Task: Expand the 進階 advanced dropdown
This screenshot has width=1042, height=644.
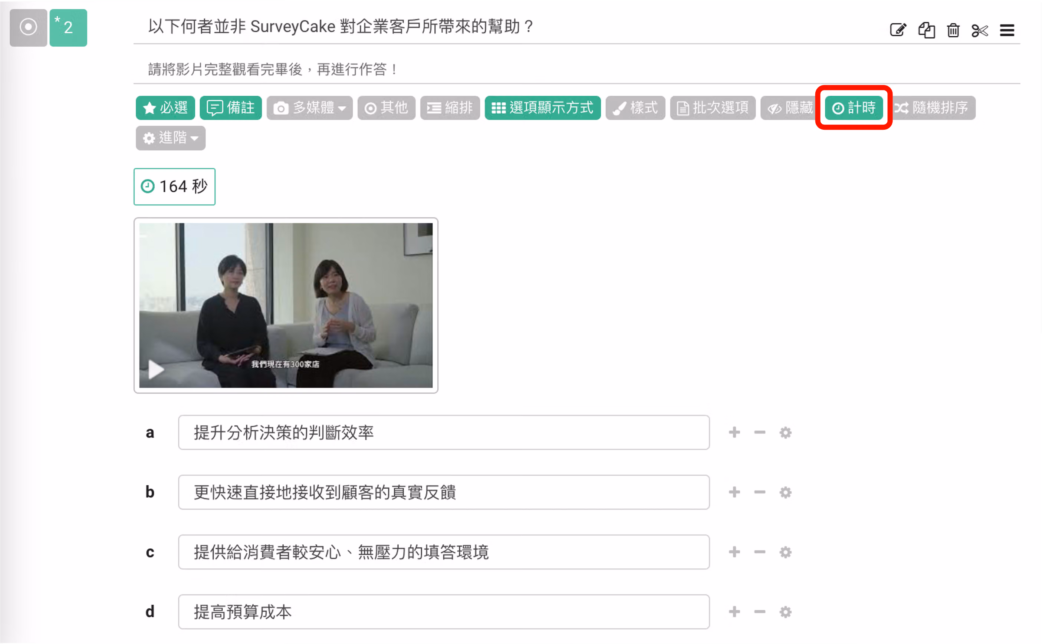Action: [x=171, y=138]
